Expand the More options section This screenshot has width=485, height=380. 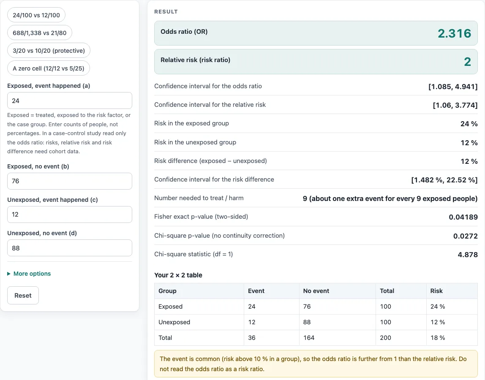[x=29, y=274]
